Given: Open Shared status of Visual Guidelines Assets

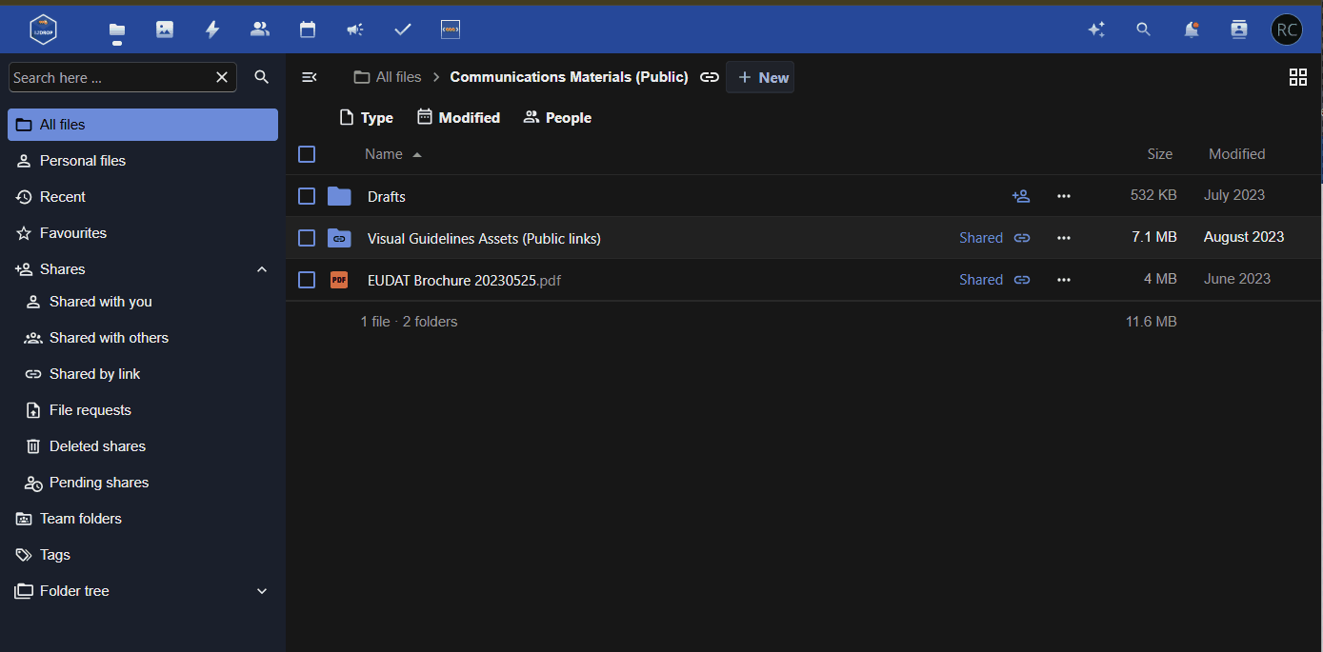Looking at the screenshot, I should point(981,237).
